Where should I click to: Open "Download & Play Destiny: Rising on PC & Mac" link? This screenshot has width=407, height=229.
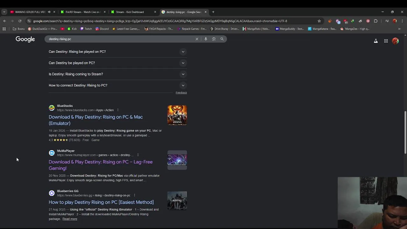[96, 120]
